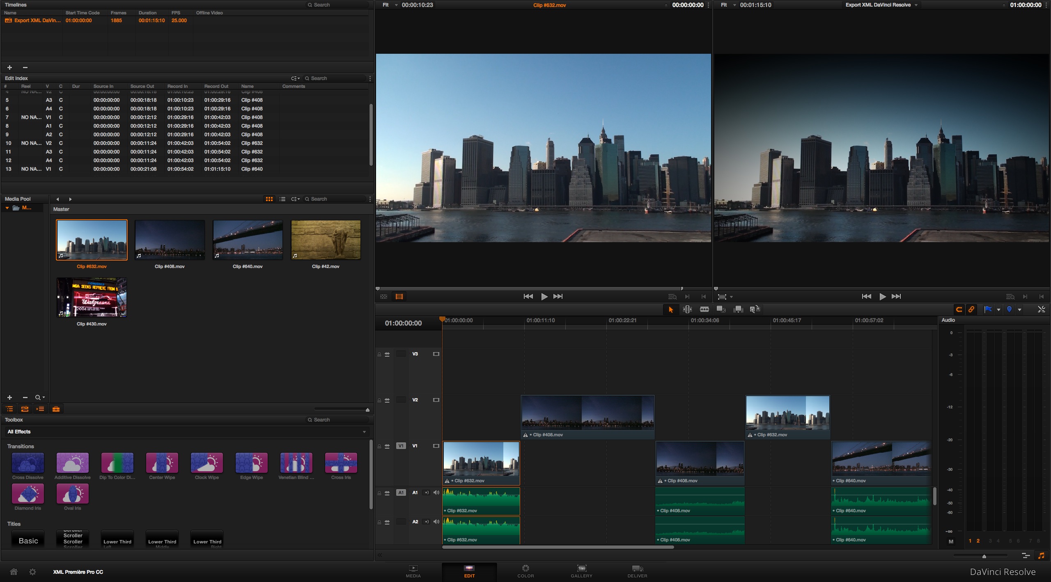Expand the Master bin disclosure triangle
This screenshot has width=1051, height=582.
click(7, 208)
